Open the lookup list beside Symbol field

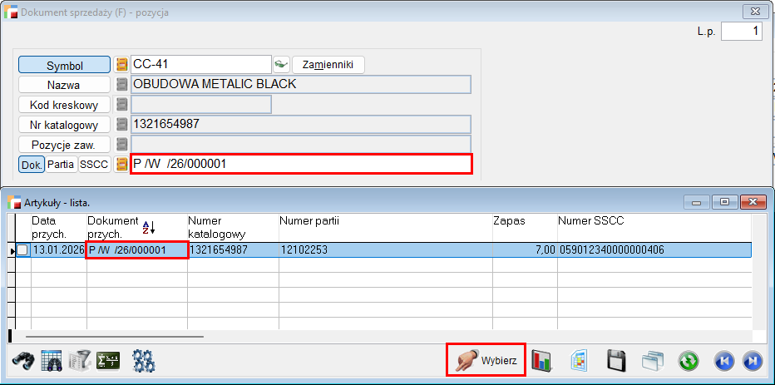pyautogui.click(x=121, y=64)
